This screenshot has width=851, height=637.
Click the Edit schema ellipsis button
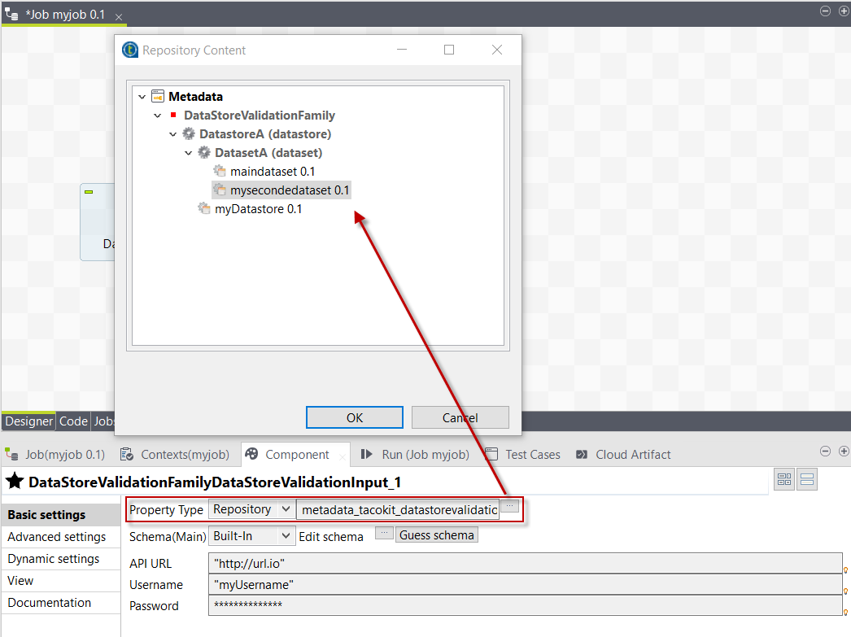[384, 534]
